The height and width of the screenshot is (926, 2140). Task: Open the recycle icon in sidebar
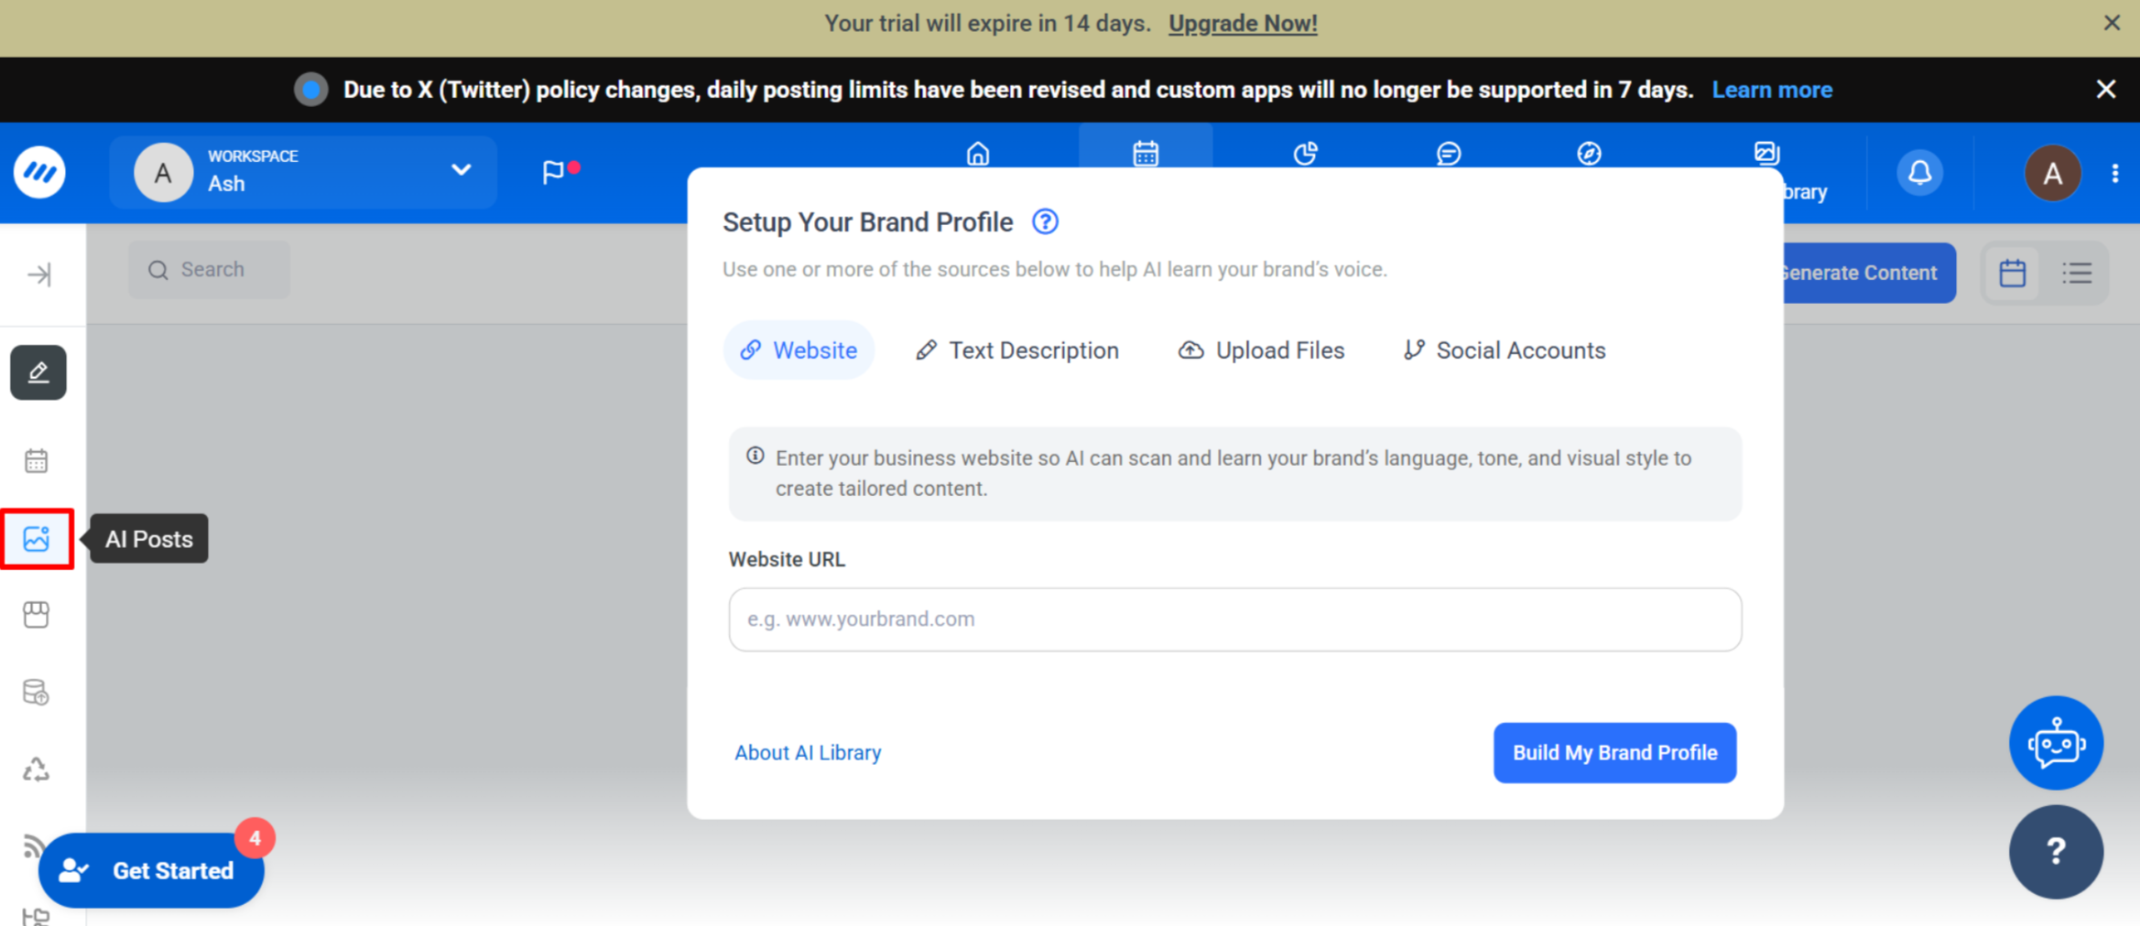pos(37,770)
